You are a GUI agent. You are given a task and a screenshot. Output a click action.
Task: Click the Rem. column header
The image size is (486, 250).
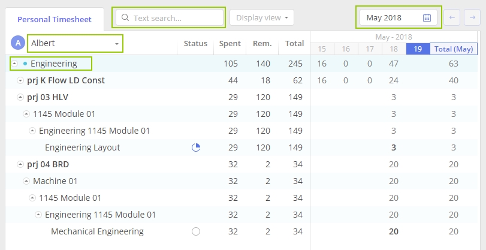click(x=262, y=44)
